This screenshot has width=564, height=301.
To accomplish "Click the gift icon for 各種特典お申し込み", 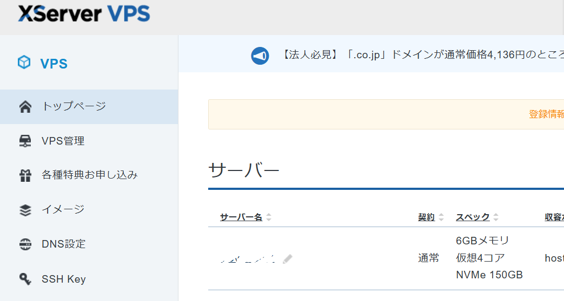I will [x=25, y=175].
